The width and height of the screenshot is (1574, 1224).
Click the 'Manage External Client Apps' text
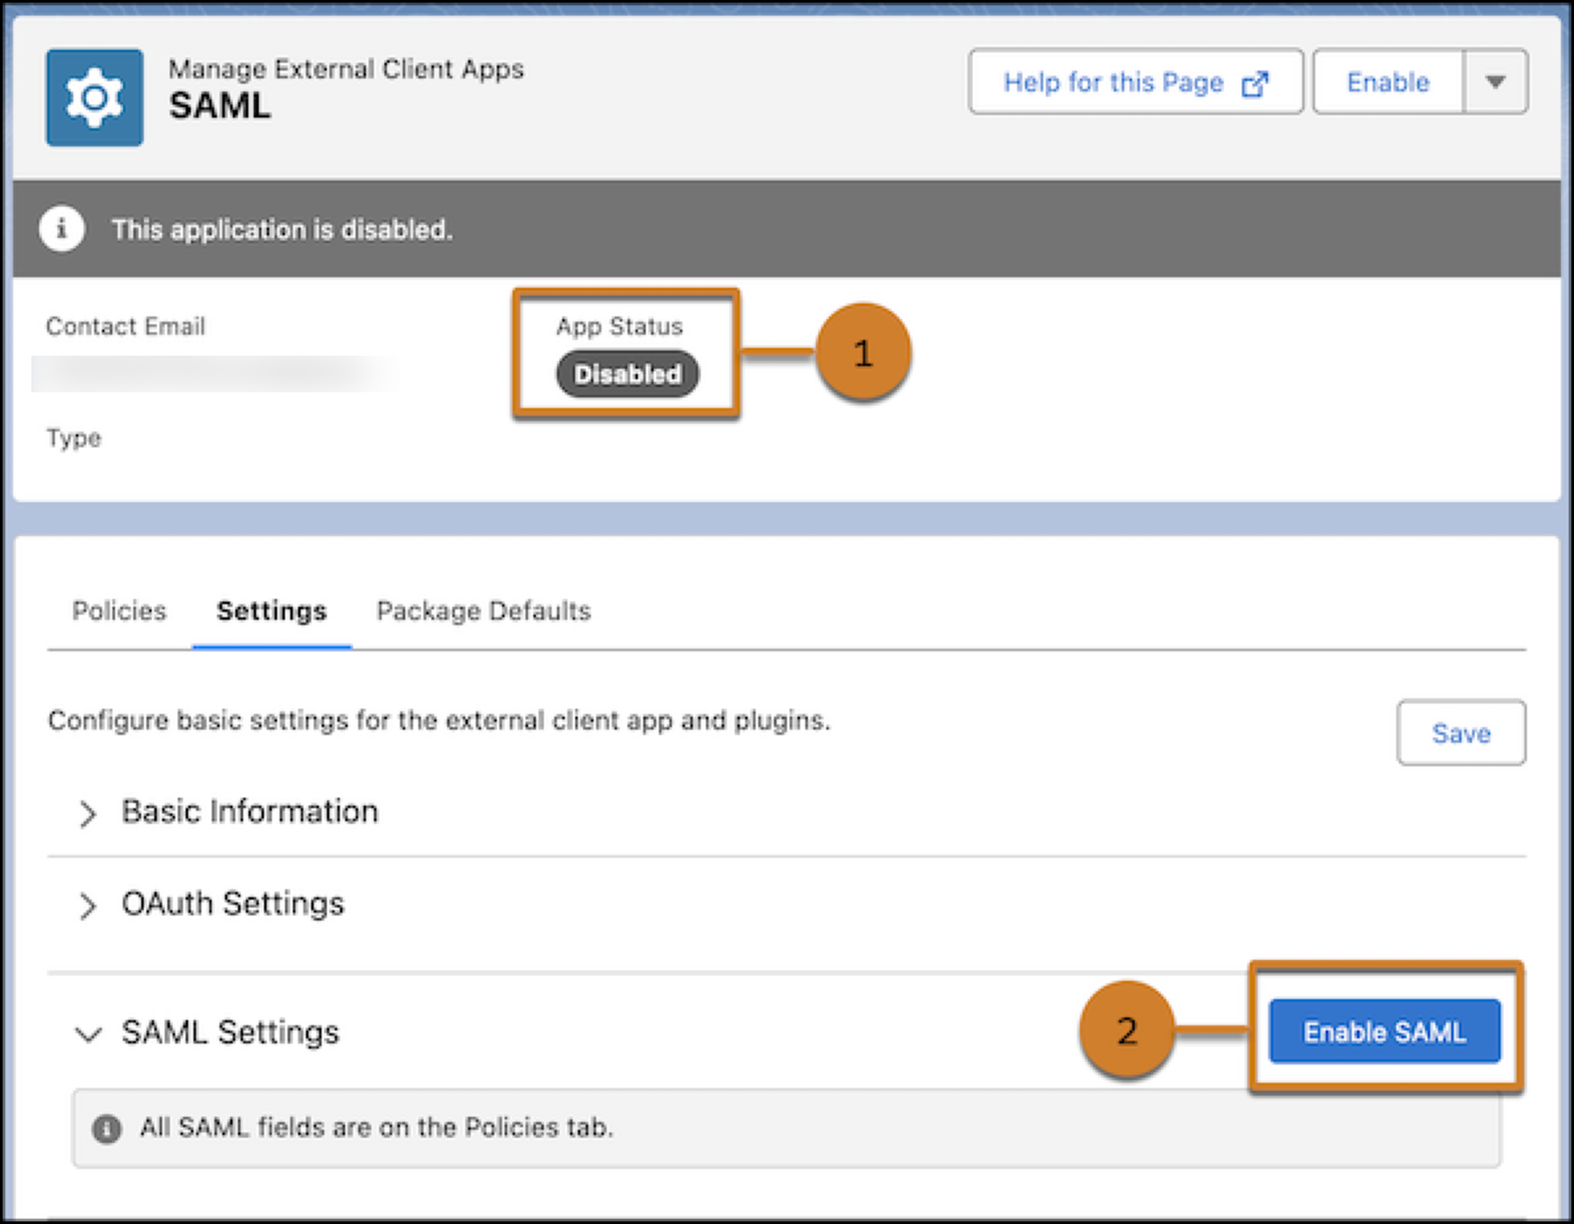[x=346, y=69]
